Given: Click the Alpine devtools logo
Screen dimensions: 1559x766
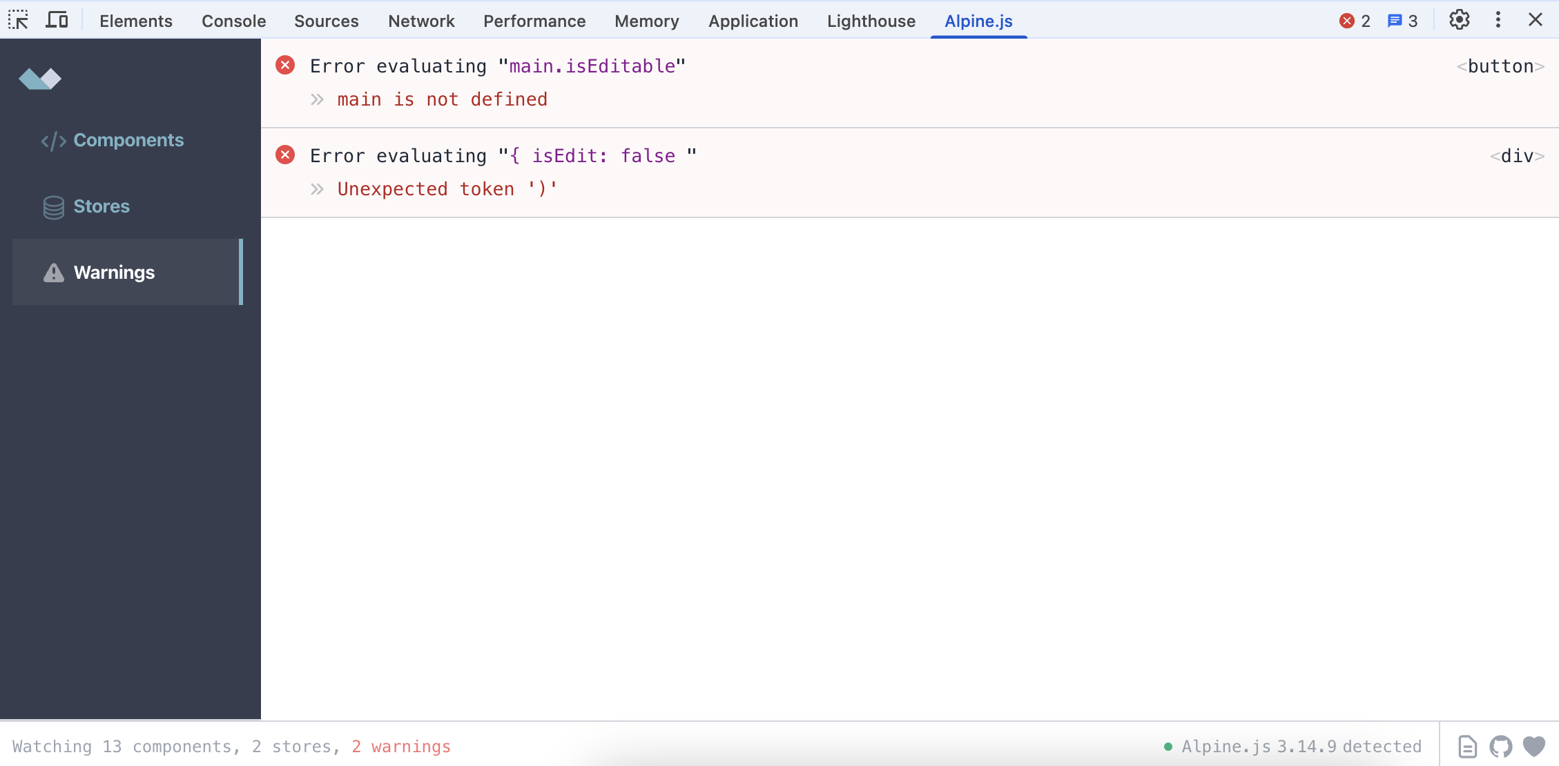Looking at the screenshot, I should 41,79.
